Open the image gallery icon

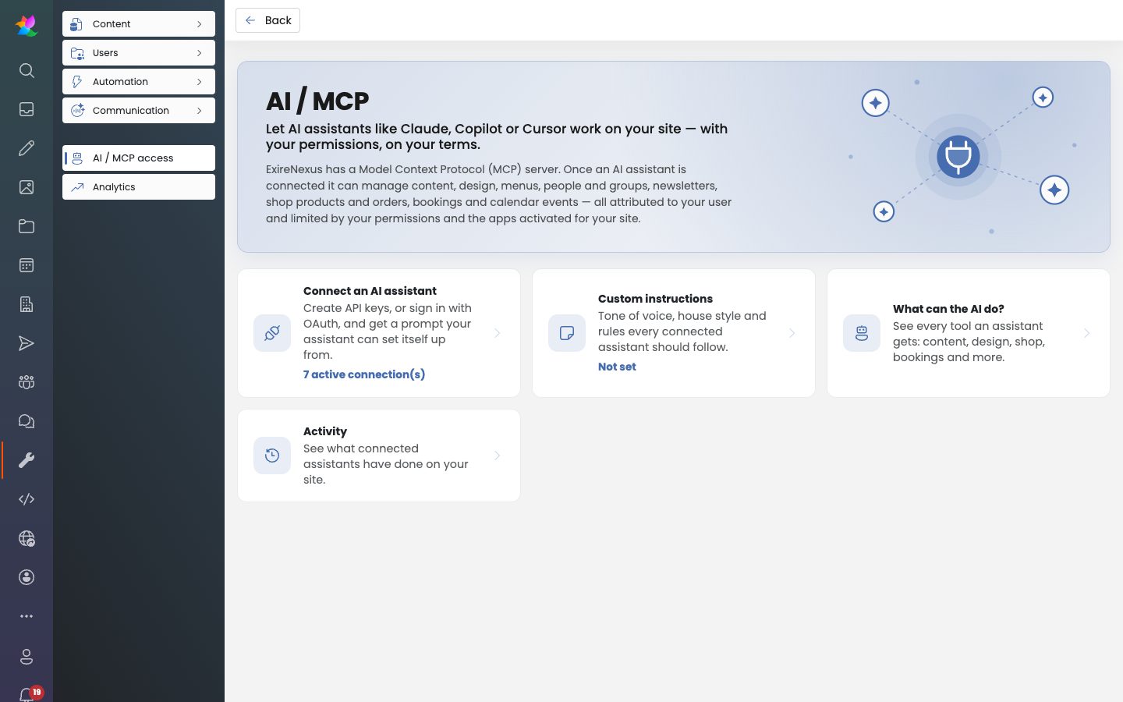point(27,187)
